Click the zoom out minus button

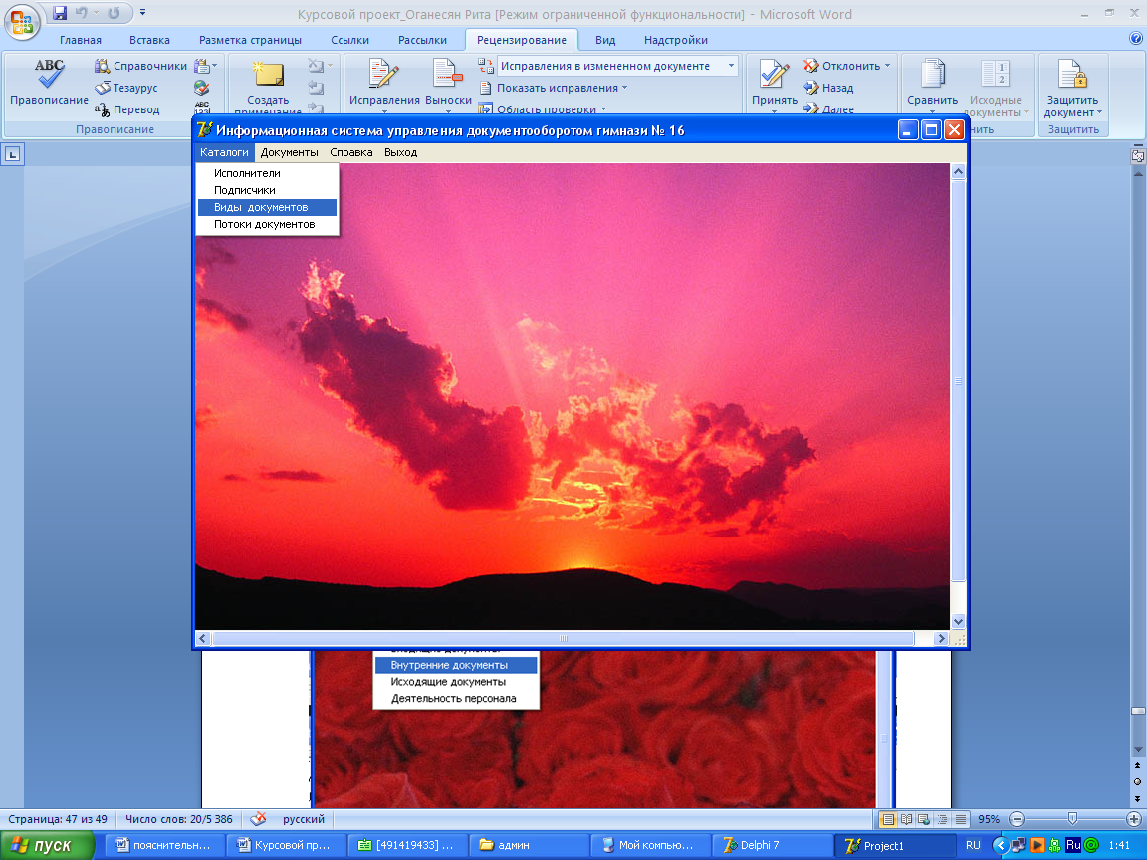coord(1016,819)
